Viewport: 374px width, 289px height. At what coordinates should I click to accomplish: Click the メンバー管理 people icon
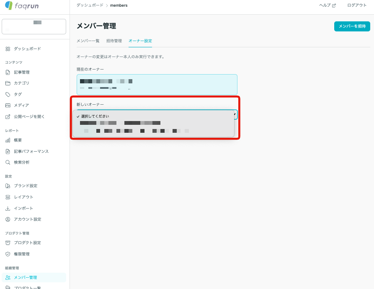tap(8, 278)
